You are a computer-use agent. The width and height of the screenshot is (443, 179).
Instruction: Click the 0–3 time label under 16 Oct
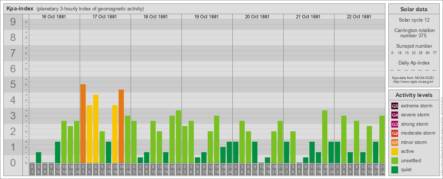click(x=32, y=169)
